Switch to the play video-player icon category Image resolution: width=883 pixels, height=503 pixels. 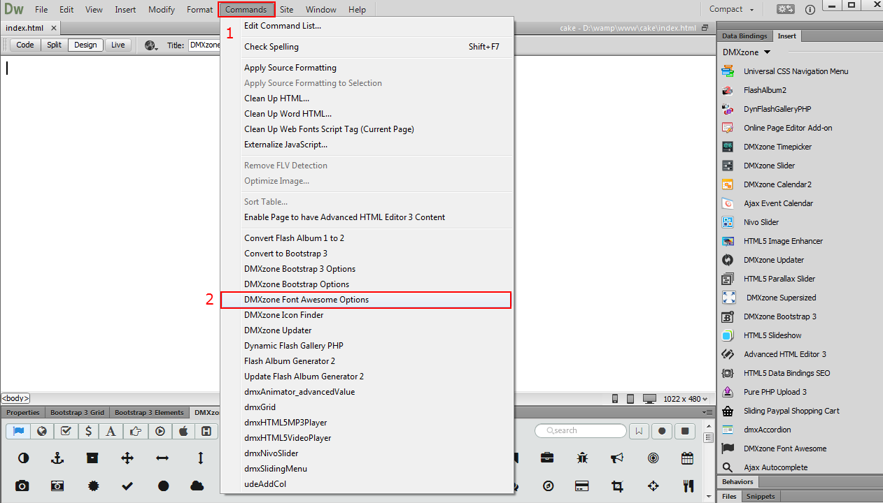[160, 431]
